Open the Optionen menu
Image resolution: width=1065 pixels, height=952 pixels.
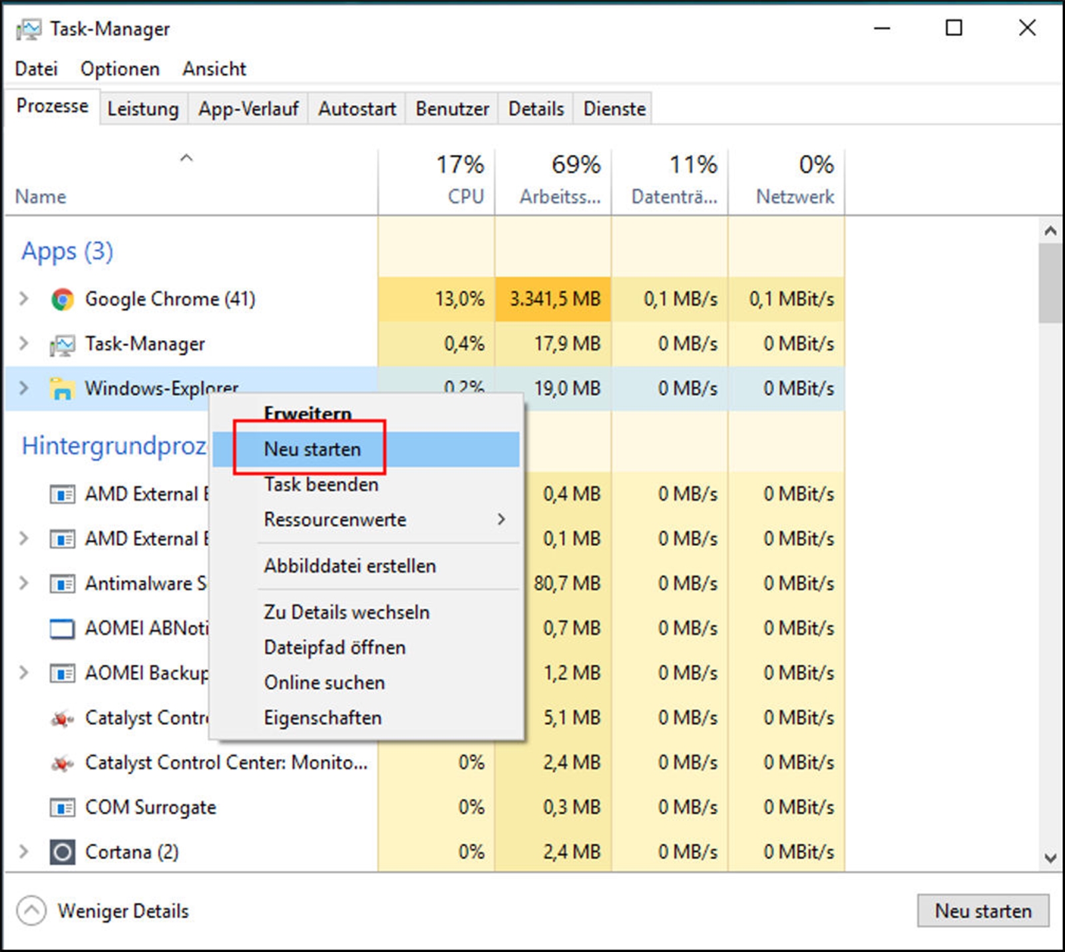point(120,69)
